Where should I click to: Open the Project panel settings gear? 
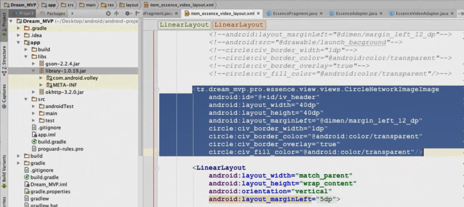[128, 13]
